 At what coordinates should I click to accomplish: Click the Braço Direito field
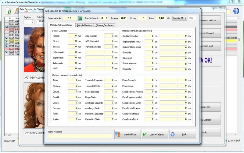109,97
